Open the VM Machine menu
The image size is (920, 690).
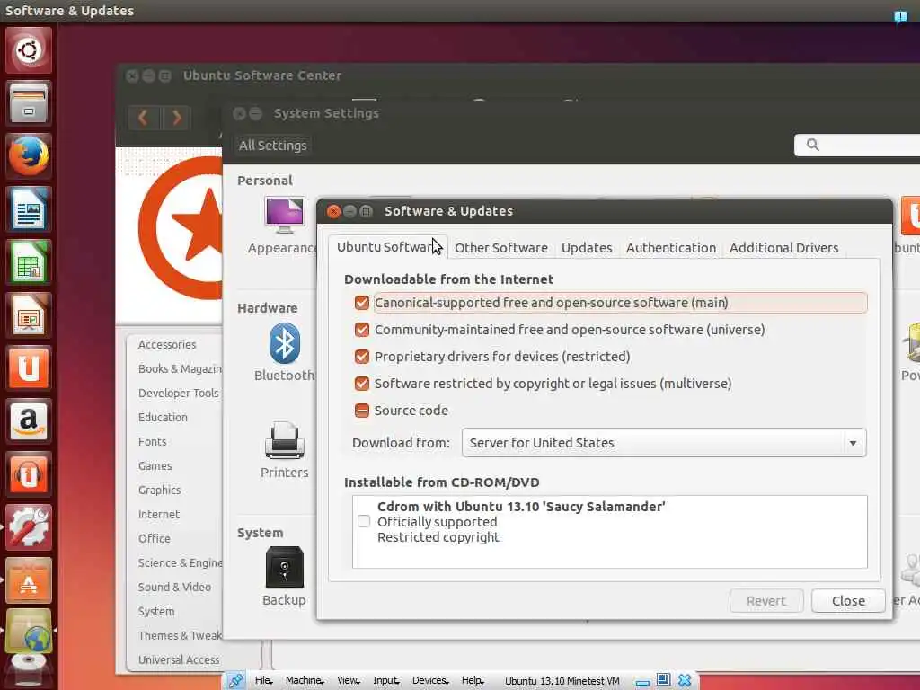coord(305,681)
